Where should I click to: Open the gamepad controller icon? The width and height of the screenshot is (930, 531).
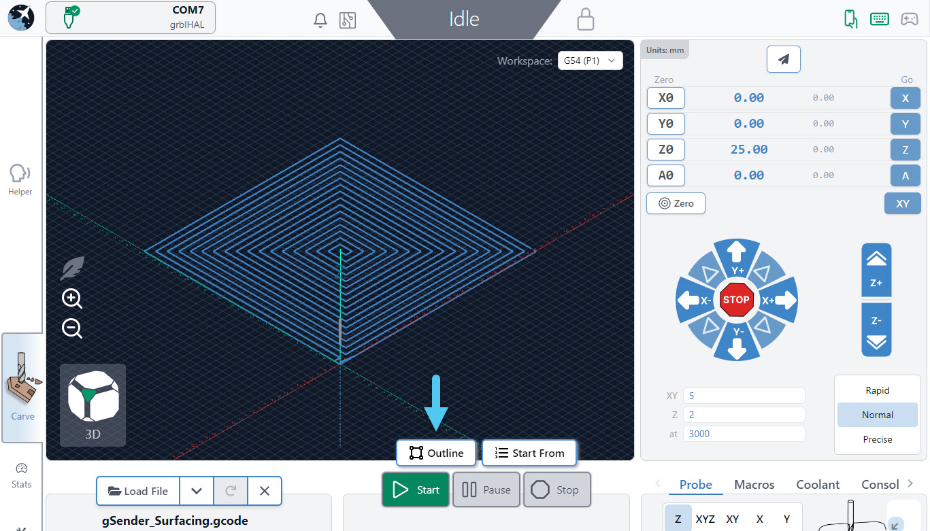(x=909, y=19)
